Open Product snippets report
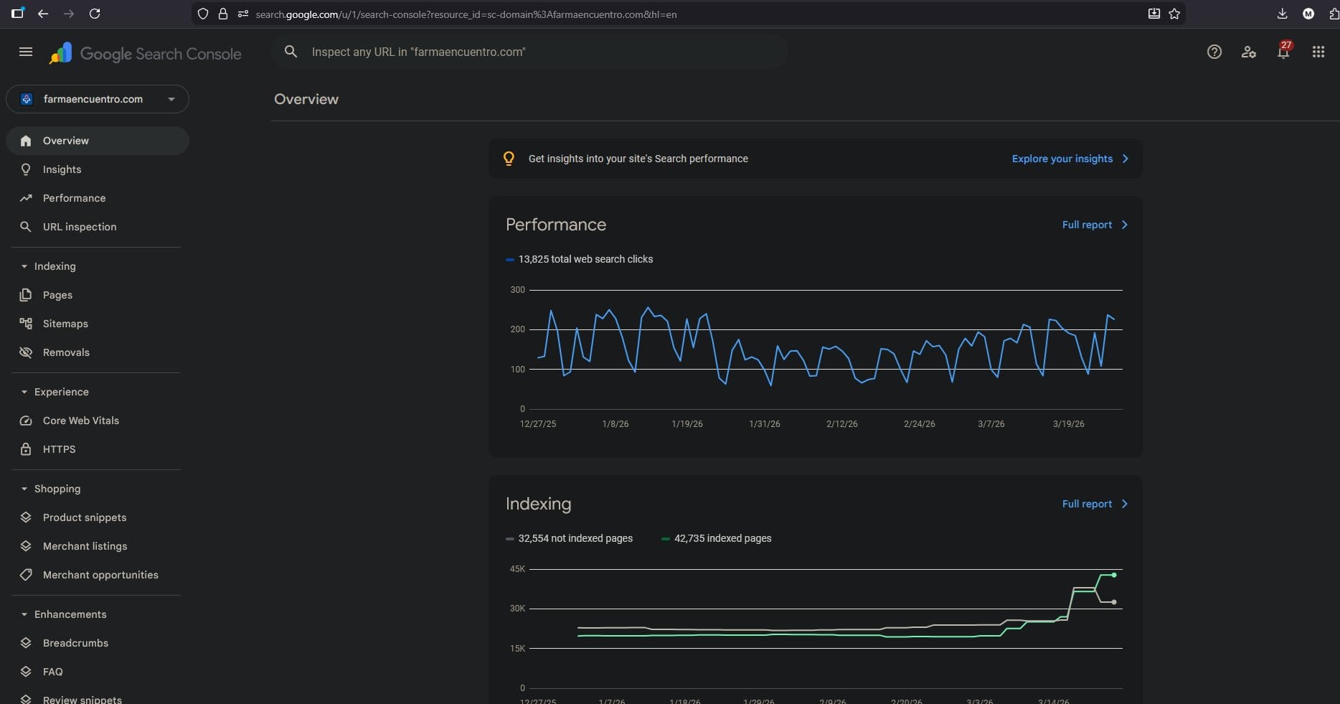 pos(98,517)
